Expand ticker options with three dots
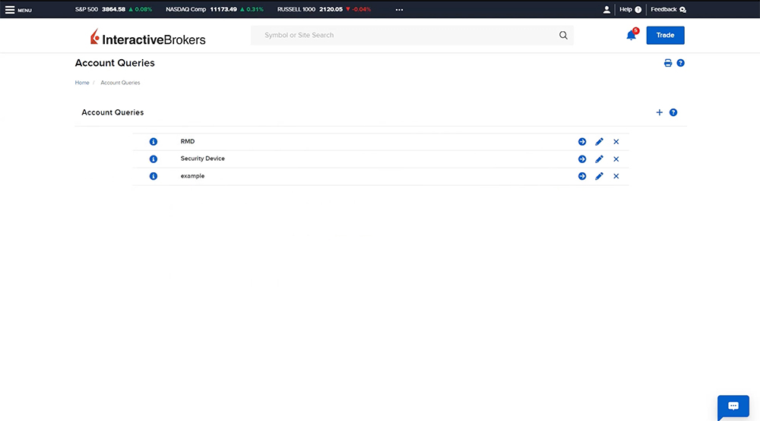The image size is (760, 421). pyautogui.click(x=399, y=10)
